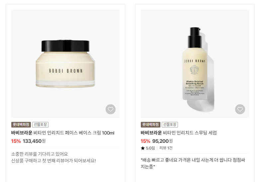Click the 15% discount on cream
Screen dimensions: 262x182
(16, 141)
